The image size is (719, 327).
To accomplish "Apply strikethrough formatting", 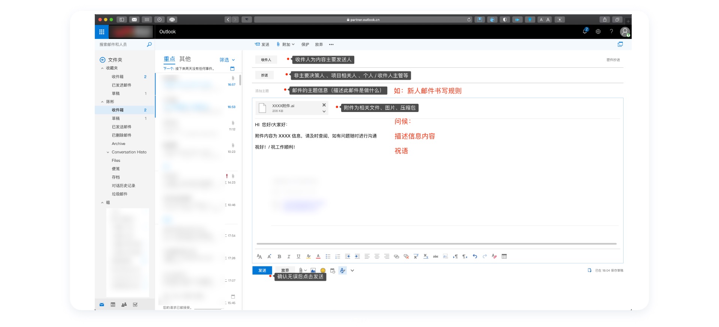I will (436, 257).
